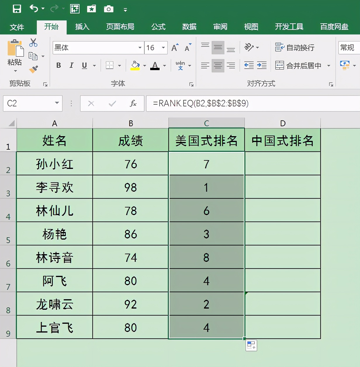Click the 合并后居中 merge and center button

298,65
